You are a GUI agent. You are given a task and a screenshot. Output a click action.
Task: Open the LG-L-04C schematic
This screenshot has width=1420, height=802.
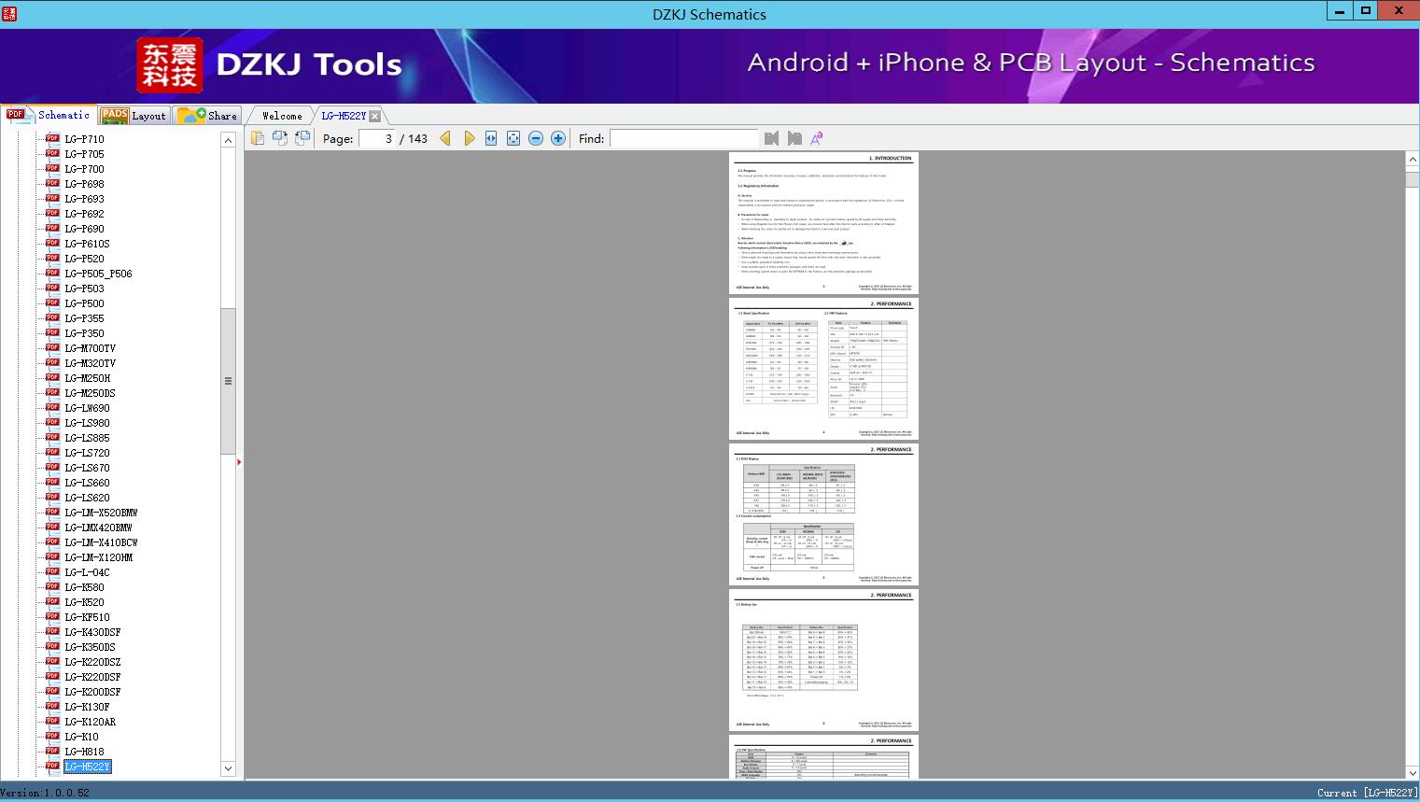pos(87,572)
